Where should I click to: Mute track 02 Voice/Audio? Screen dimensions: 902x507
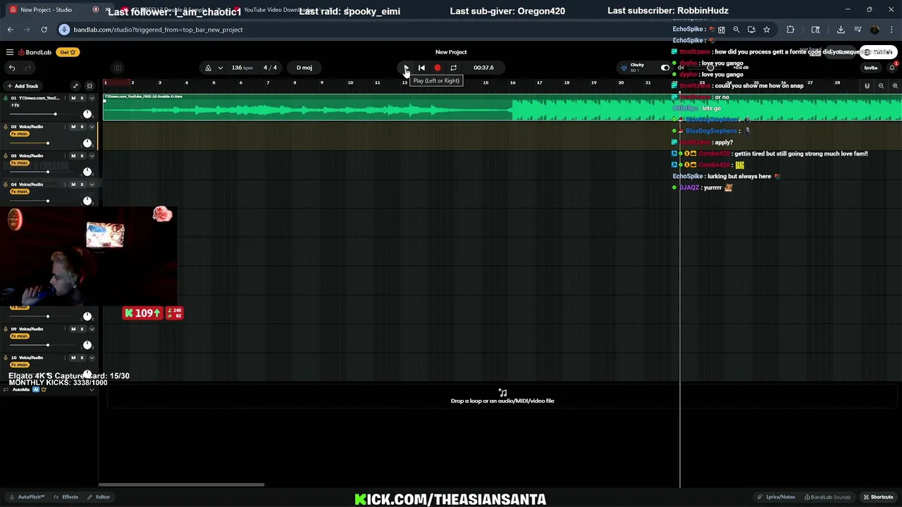pos(73,127)
